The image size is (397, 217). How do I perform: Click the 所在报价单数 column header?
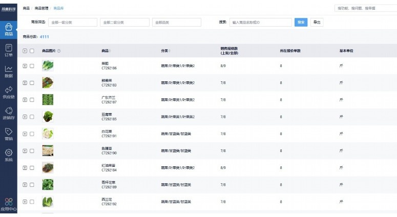[x=290, y=51]
